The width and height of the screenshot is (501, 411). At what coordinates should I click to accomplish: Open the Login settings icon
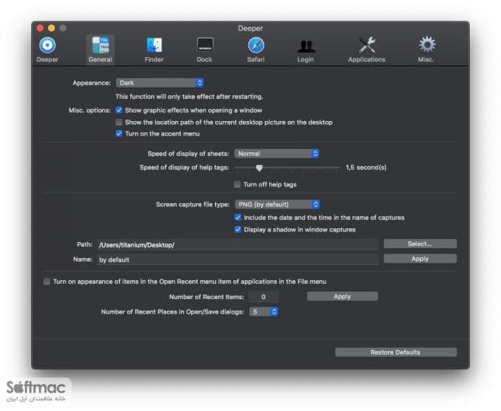(x=306, y=50)
